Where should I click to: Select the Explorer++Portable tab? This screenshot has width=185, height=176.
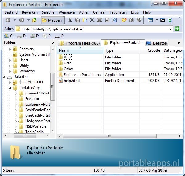[x=123, y=43]
